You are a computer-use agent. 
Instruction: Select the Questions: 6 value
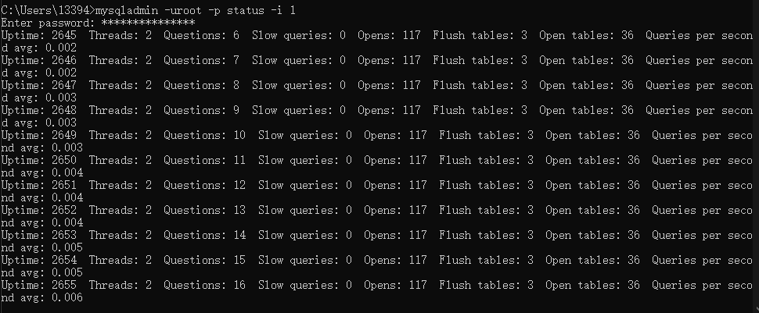(x=195, y=35)
